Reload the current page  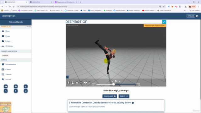[x=10, y=7]
